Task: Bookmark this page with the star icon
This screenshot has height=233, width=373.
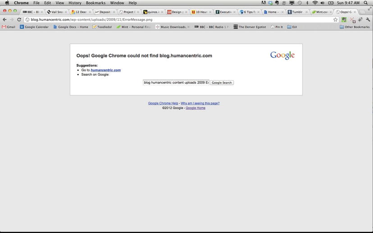Action: [x=336, y=19]
